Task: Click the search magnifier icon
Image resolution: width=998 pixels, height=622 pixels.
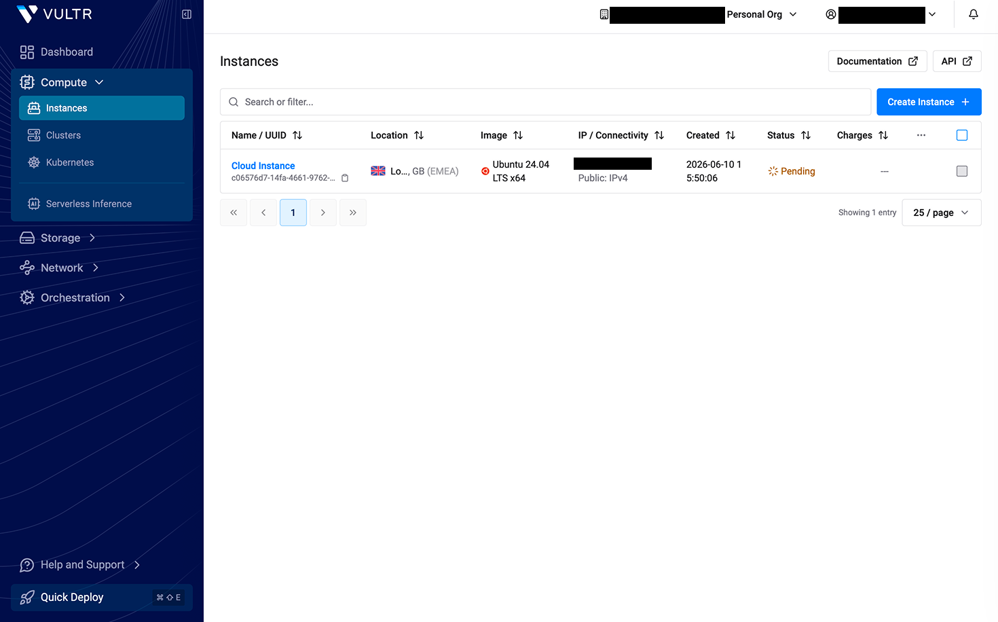Action: [234, 102]
